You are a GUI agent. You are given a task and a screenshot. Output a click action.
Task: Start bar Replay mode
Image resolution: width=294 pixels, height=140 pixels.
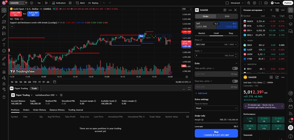click(x=93, y=3)
